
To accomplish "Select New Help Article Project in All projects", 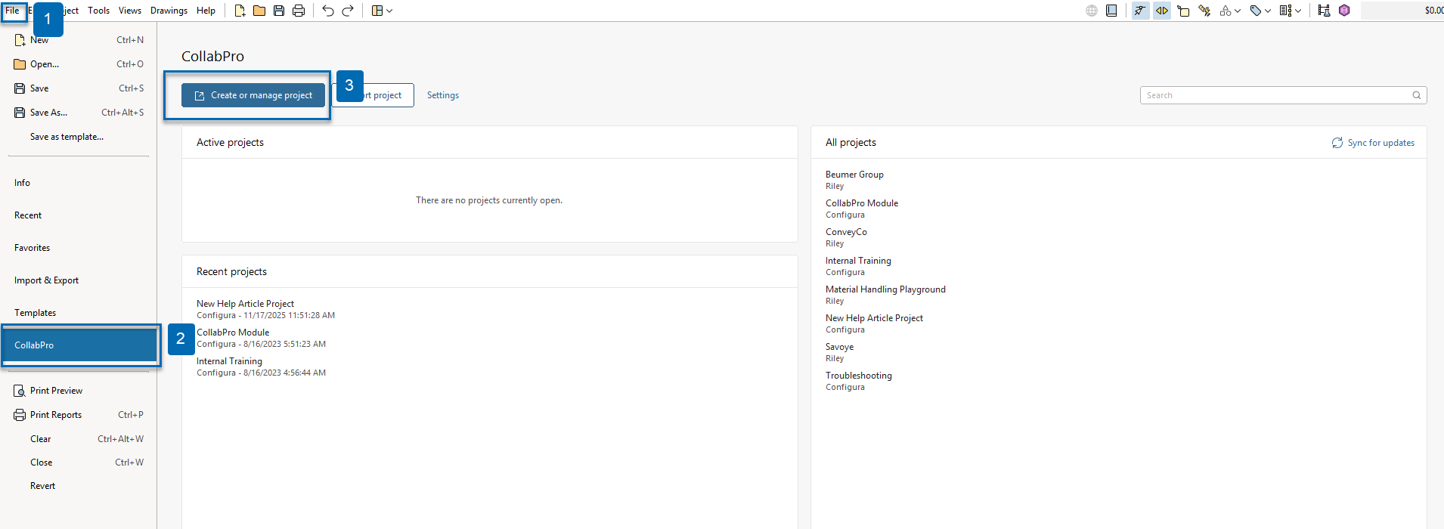I will [874, 323].
